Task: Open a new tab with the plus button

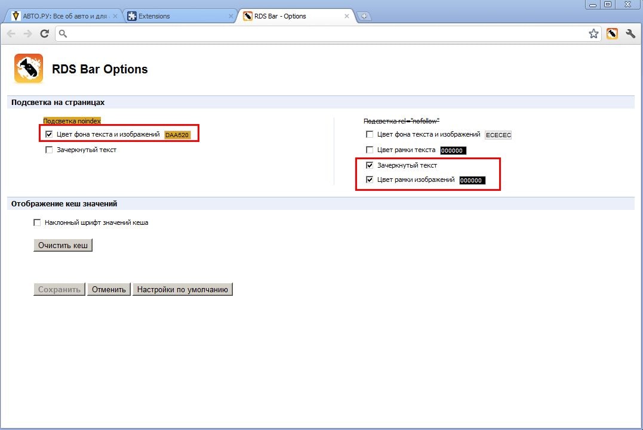Action: click(x=364, y=17)
